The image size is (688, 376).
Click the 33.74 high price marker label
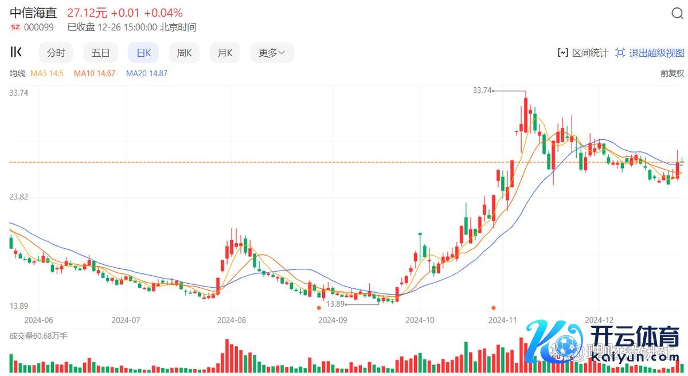(x=482, y=90)
